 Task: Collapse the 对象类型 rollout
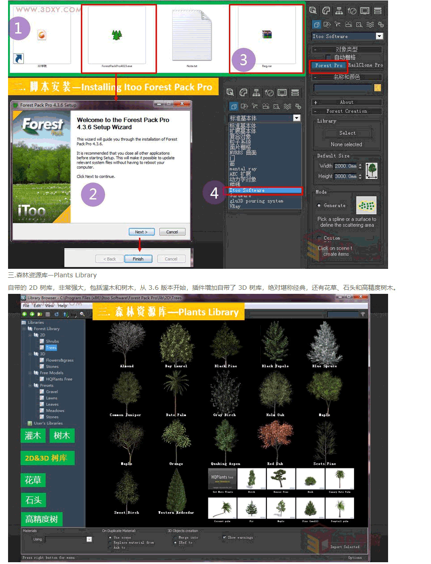coord(346,49)
